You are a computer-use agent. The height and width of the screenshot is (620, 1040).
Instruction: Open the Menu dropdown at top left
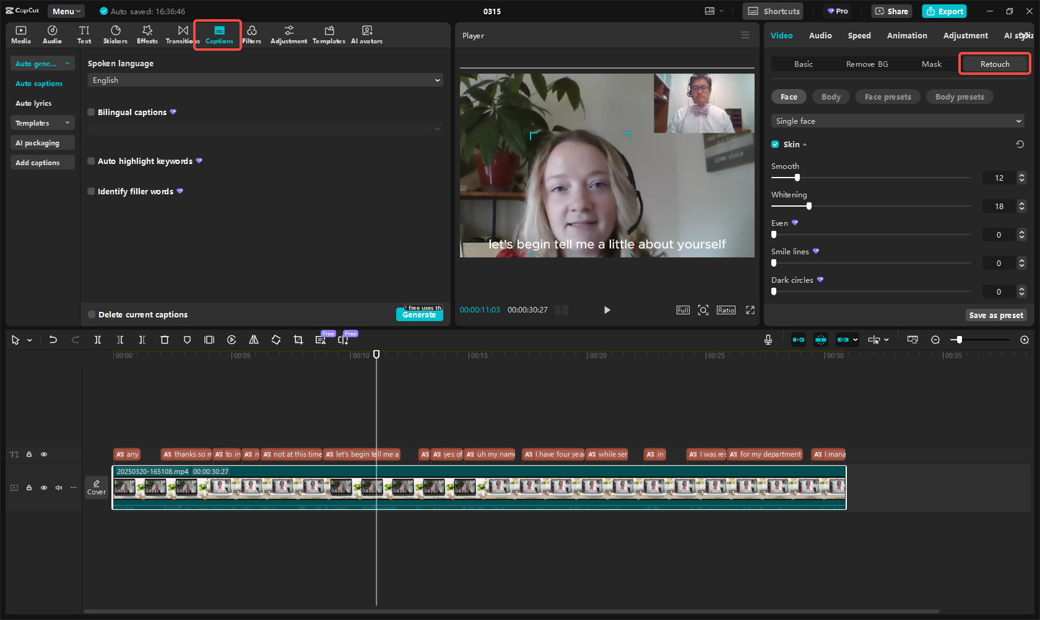(x=66, y=11)
